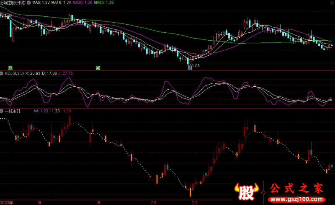This screenshot has width=335, height=205.
Task: Select the MA10 moving average label
Action: coord(60,3)
